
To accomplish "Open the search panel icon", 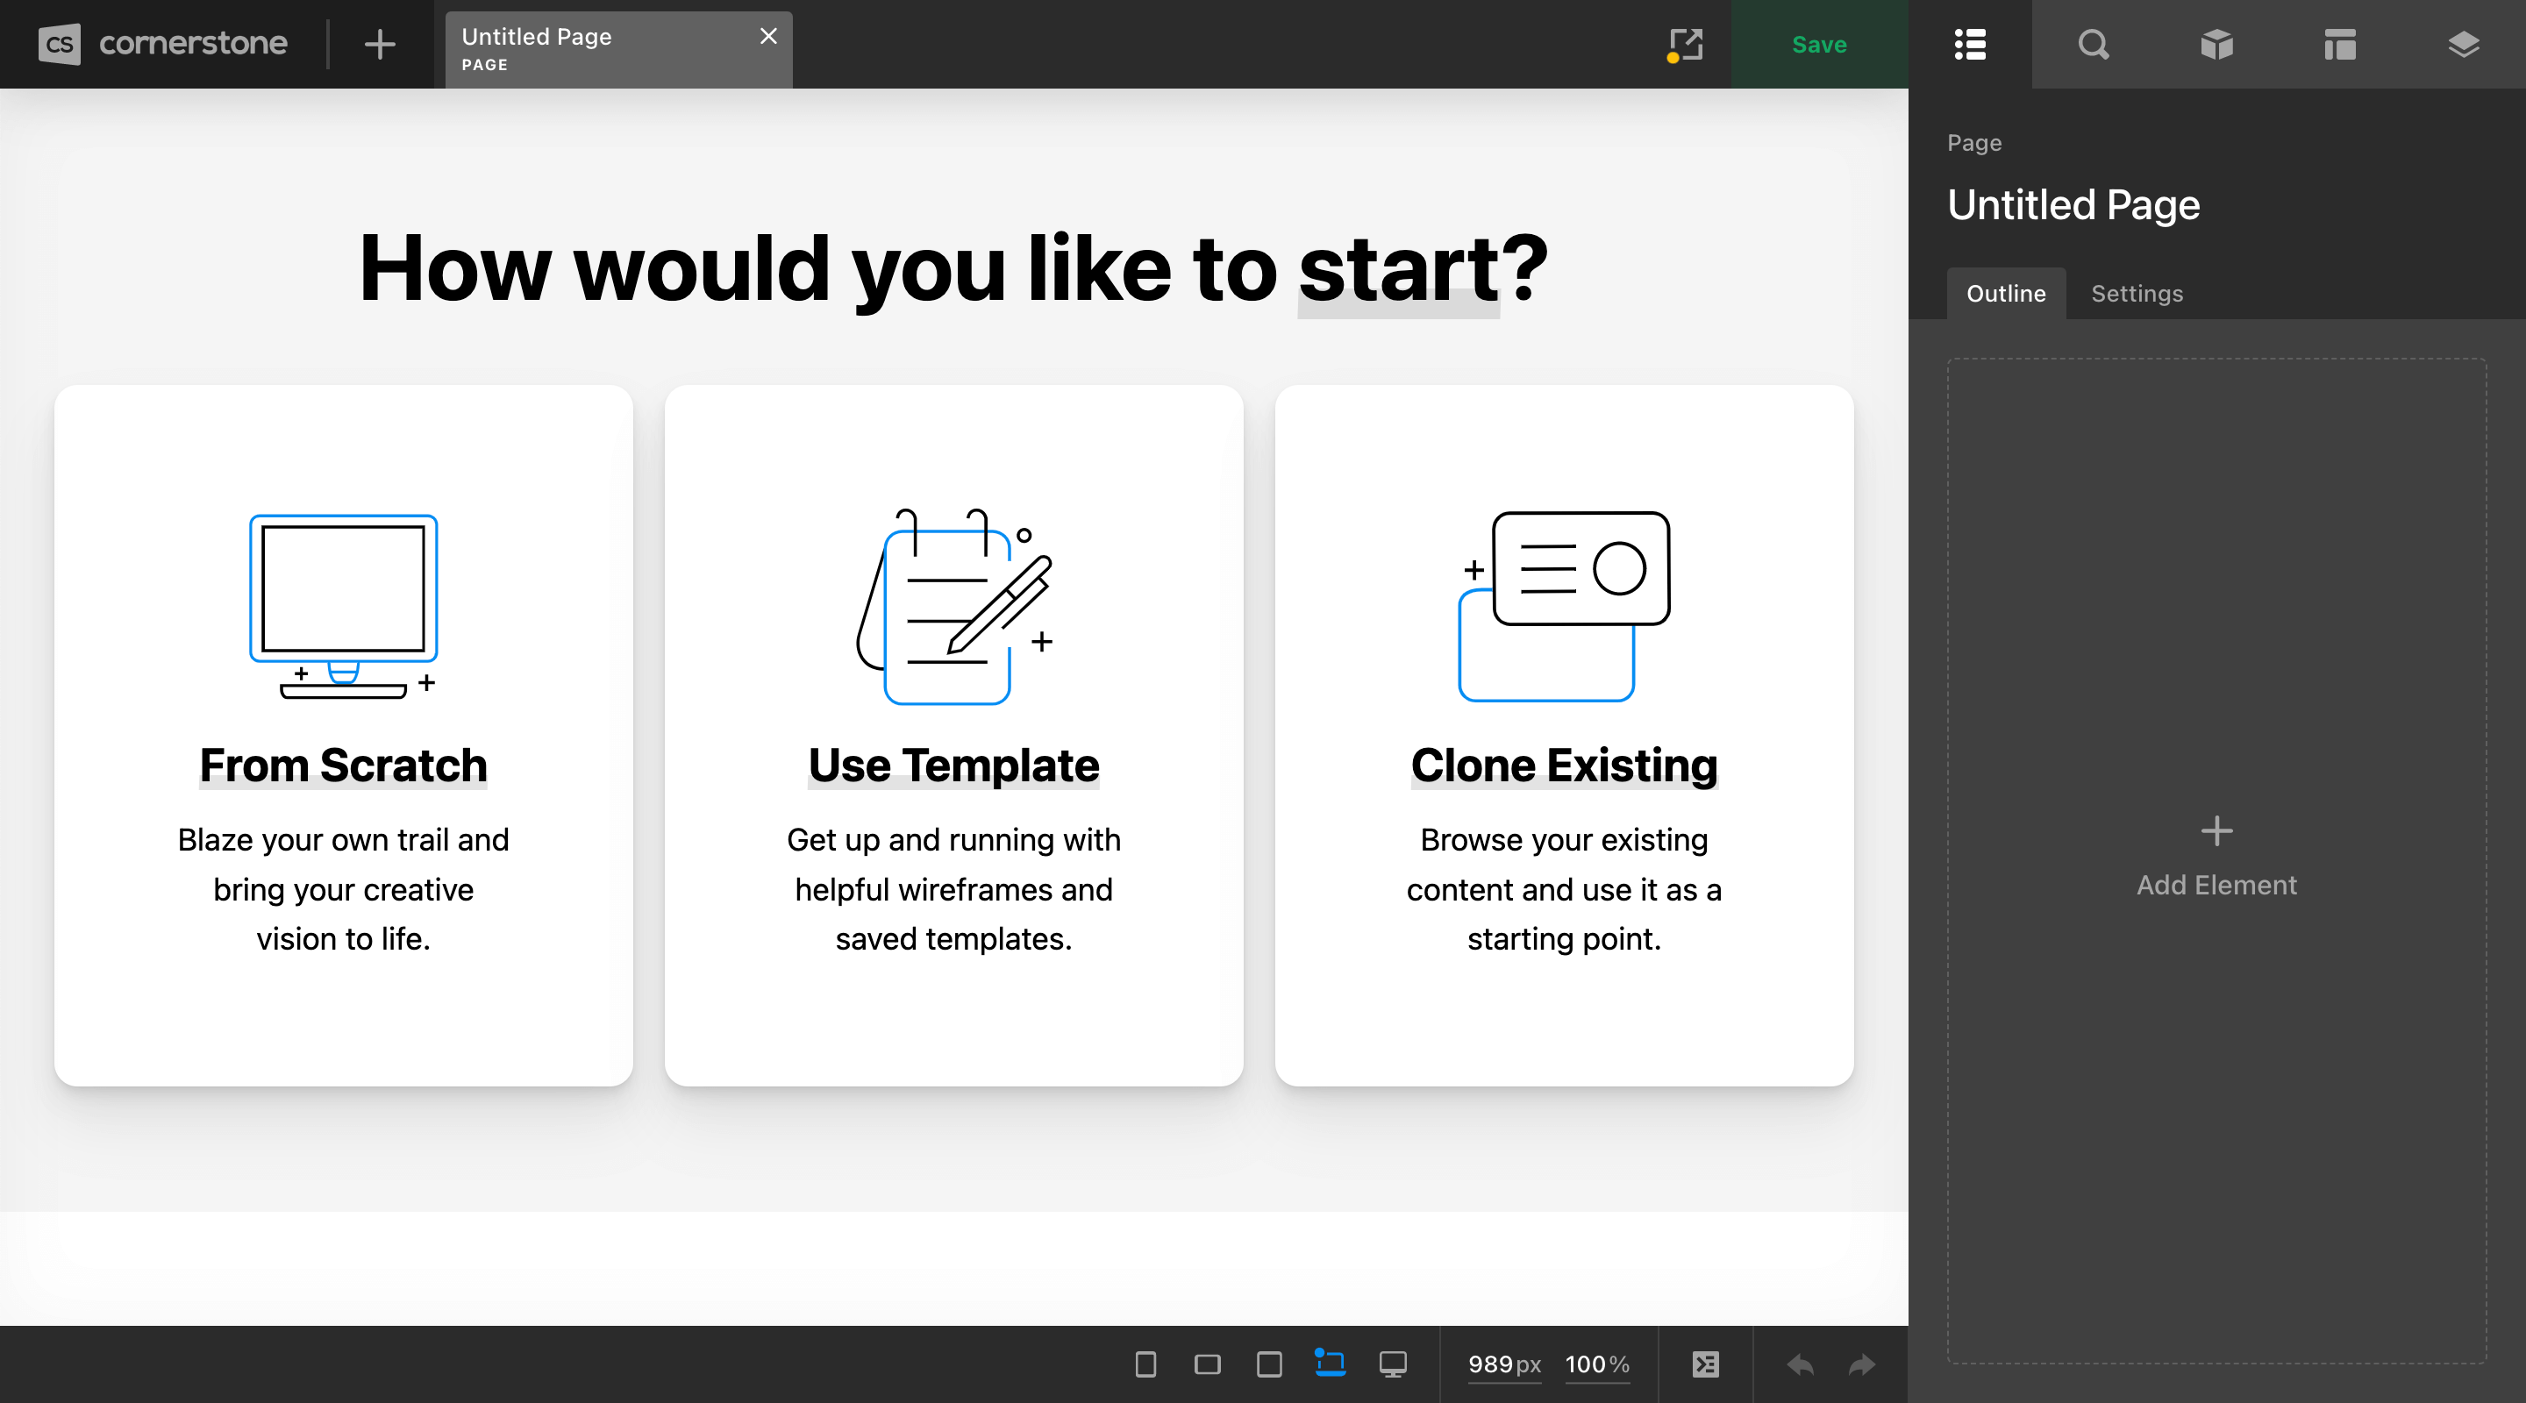I will click(2093, 44).
